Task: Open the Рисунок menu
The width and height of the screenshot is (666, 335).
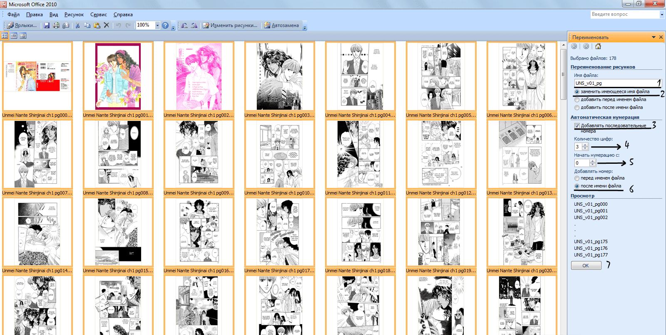Action: tap(74, 15)
